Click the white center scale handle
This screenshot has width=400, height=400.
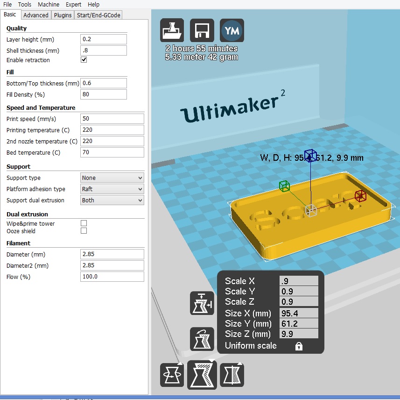click(311, 210)
